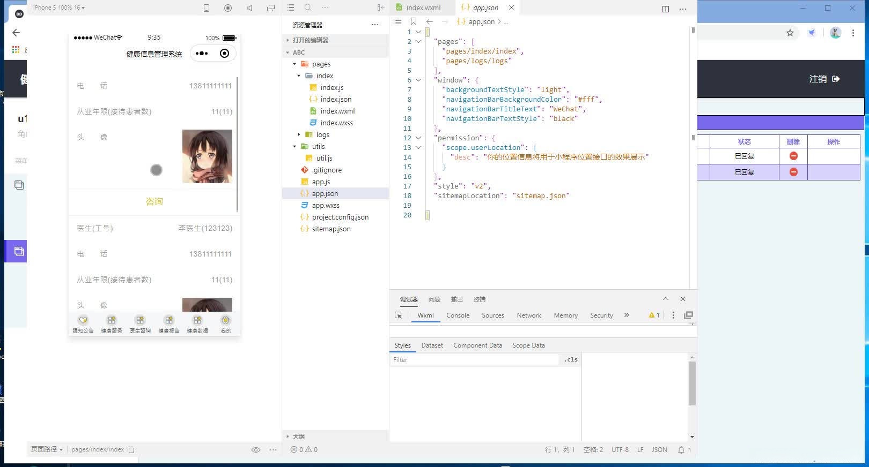The image size is (869, 467).
Task: Open the iPhone 5 device dropdown
Action: point(59,7)
